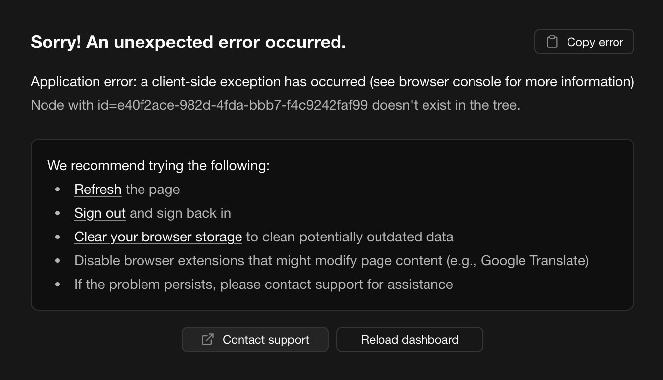663x380 pixels.
Task: Click the Disable browser extensions suggestion line
Action: (x=331, y=261)
